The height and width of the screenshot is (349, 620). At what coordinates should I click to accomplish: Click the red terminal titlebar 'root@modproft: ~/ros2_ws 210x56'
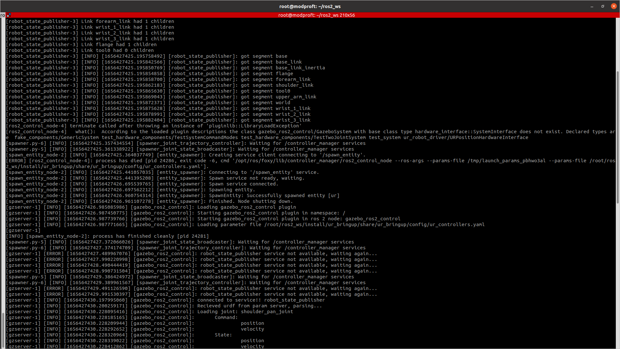(316, 15)
